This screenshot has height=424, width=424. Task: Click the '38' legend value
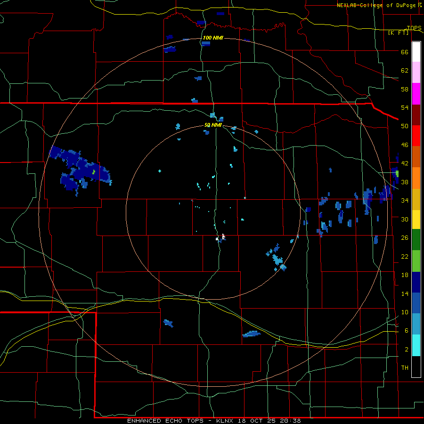[x=405, y=182]
